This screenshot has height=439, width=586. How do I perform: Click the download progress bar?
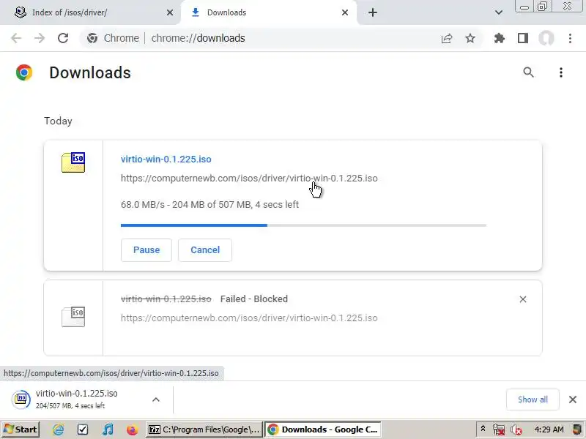coord(303,225)
